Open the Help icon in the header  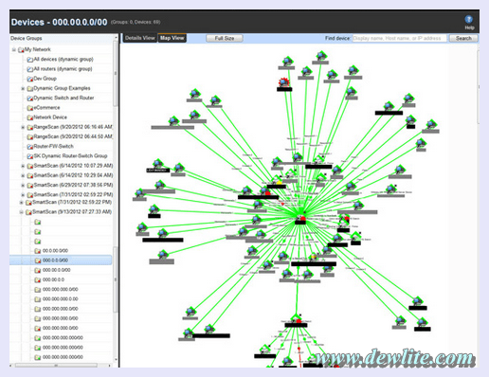[x=469, y=20]
